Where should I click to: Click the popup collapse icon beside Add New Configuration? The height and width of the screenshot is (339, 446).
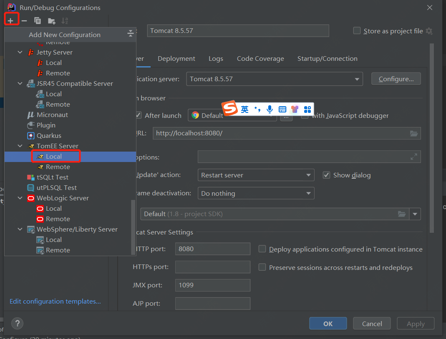[x=130, y=33]
